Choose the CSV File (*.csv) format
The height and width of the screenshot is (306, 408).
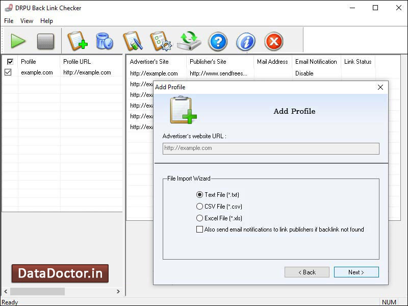pyautogui.click(x=200, y=207)
